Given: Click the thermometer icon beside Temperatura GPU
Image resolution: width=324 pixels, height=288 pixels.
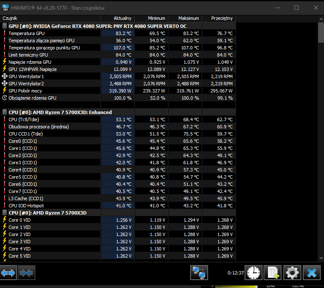Looking at the screenshot, I should 5,33.
